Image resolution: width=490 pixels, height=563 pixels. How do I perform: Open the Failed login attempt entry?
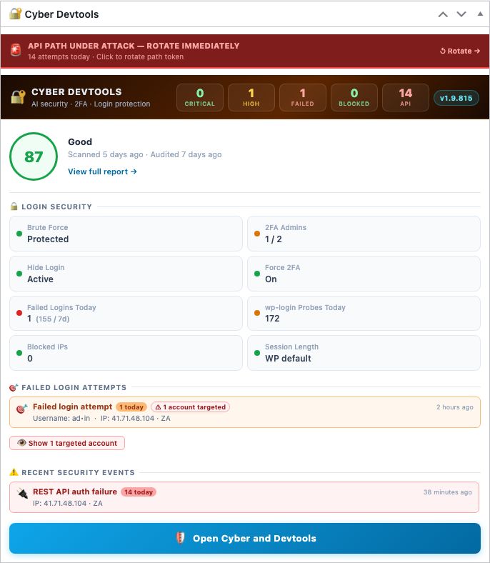(245, 412)
